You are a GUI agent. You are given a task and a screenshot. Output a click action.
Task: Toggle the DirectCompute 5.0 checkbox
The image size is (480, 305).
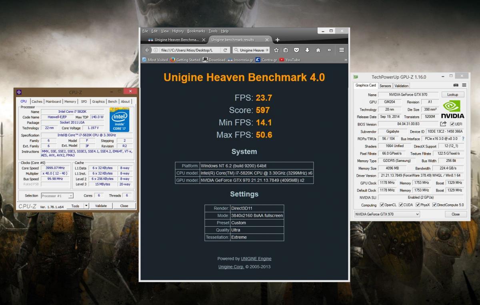click(x=434, y=205)
